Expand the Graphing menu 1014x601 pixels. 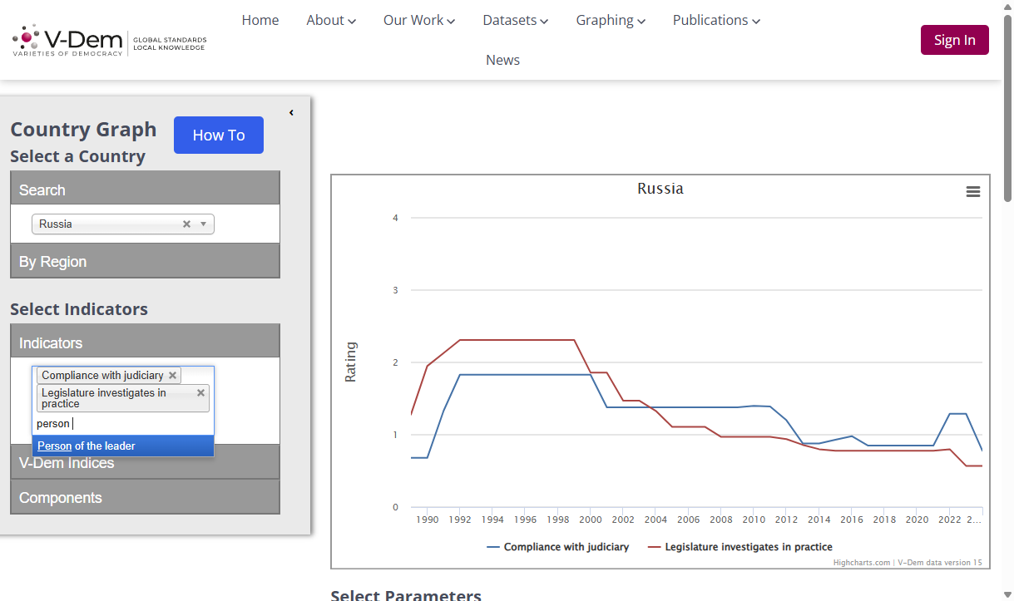pos(611,20)
